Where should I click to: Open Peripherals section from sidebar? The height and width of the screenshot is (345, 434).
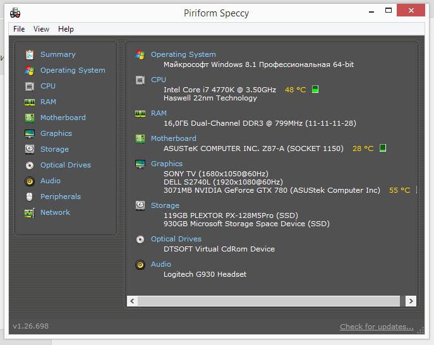61,197
